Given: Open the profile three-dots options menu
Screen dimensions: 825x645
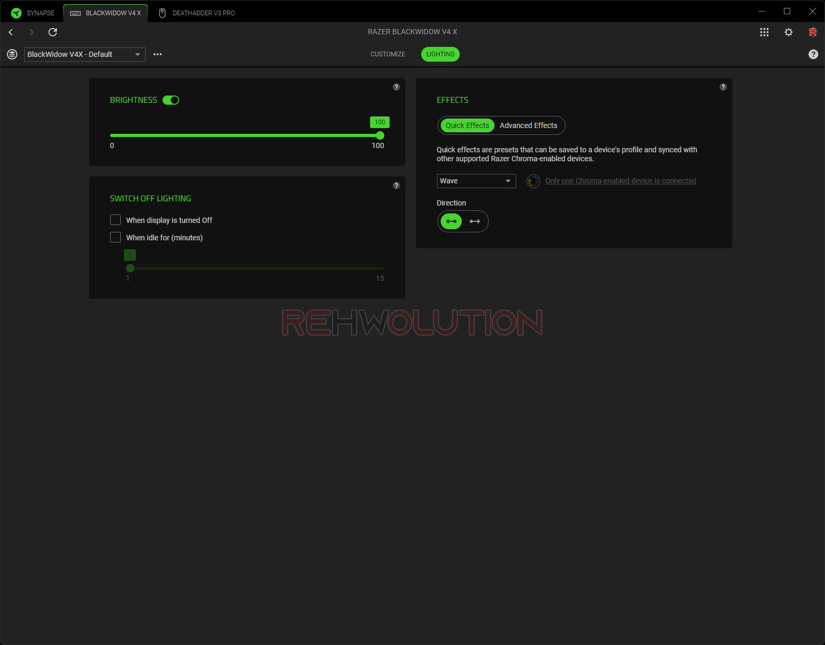Looking at the screenshot, I should [157, 54].
